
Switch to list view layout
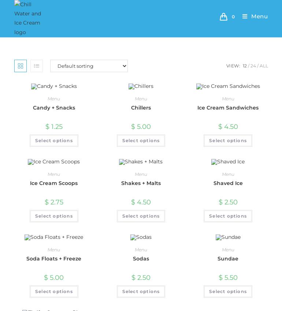pyautogui.click(x=37, y=66)
